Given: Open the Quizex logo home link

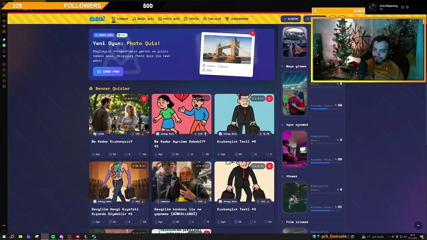Looking at the screenshot, I should (97, 19).
